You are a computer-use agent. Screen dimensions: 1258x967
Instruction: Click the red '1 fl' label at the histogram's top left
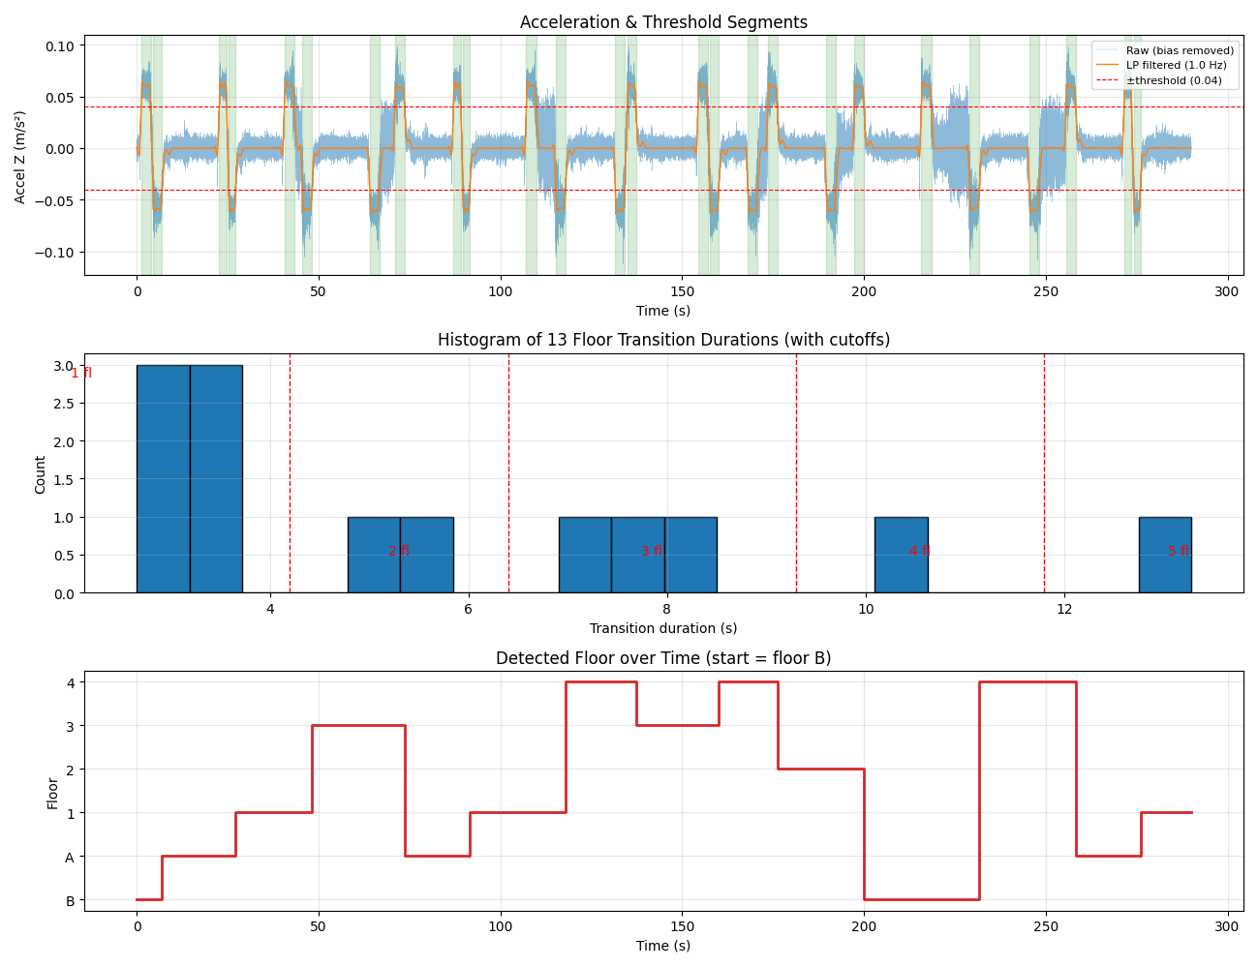tap(81, 373)
